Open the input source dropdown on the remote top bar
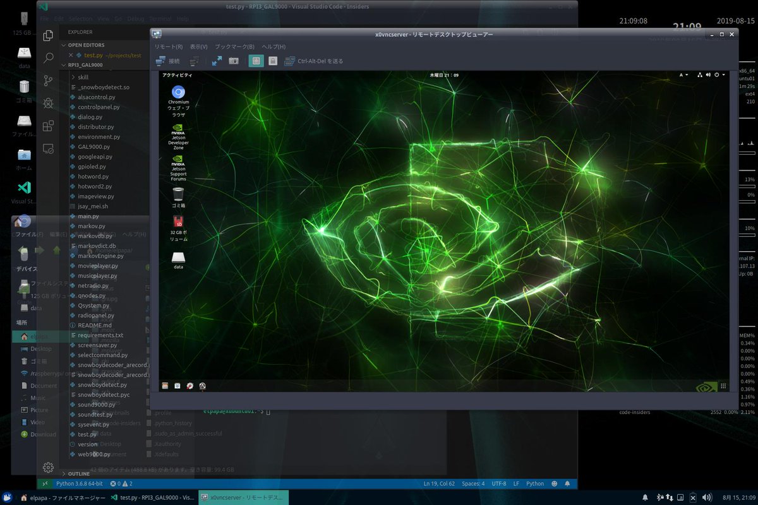758x505 pixels. point(685,75)
